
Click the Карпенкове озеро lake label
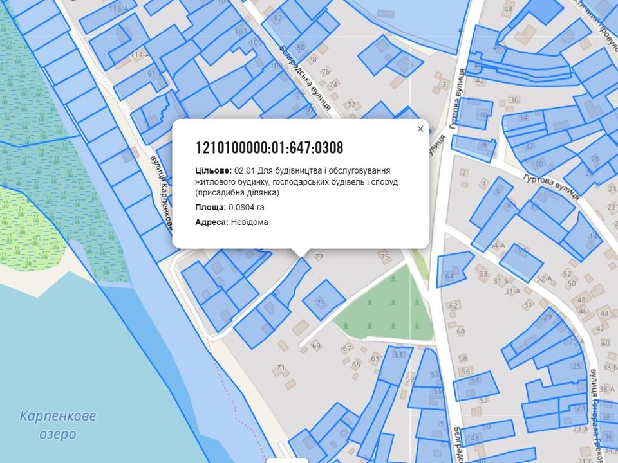point(57,424)
